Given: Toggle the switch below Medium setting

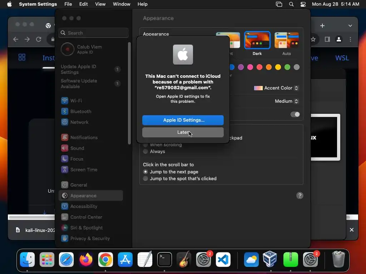Looking at the screenshot, I should 295,115.
